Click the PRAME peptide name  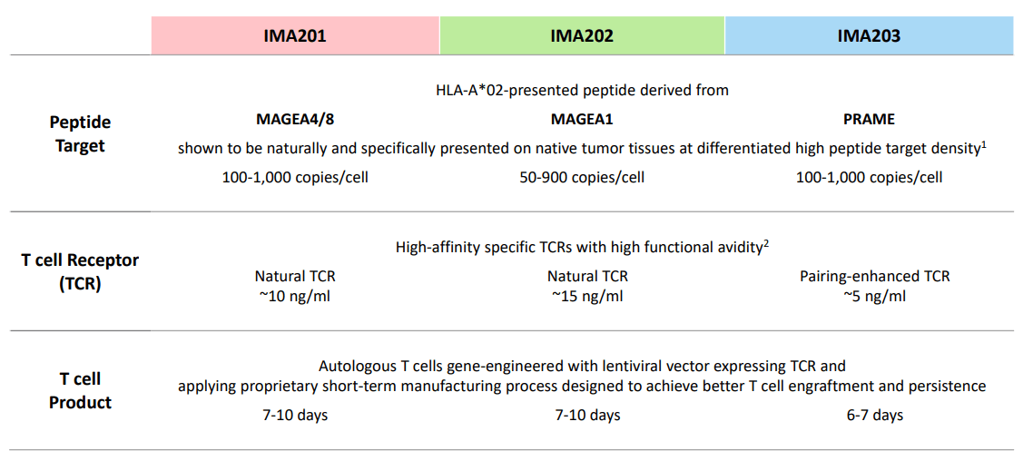click(869, 120)
